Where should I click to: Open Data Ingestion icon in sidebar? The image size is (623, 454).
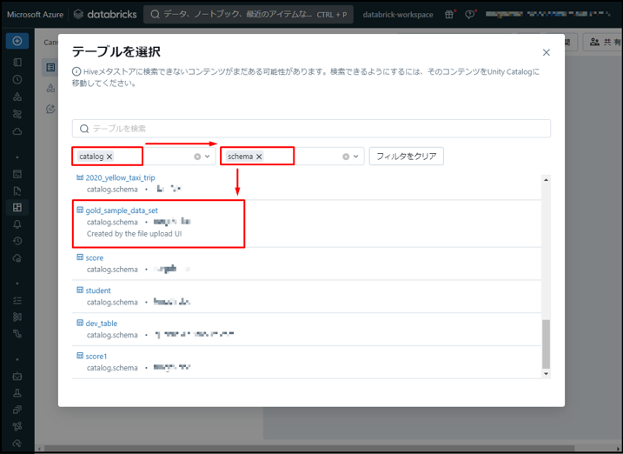[17, 317]
